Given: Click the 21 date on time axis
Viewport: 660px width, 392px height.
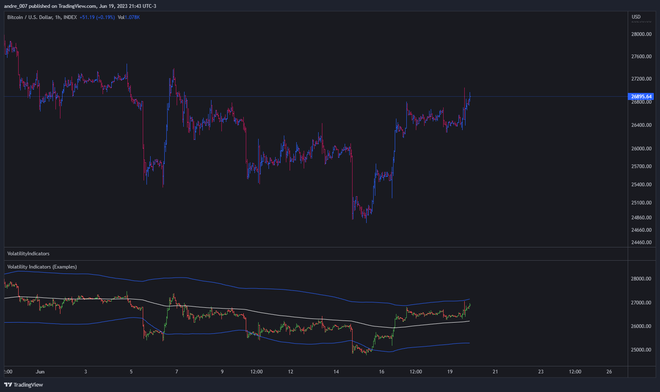Looking at the screenshot, I should tap(495, 372).
